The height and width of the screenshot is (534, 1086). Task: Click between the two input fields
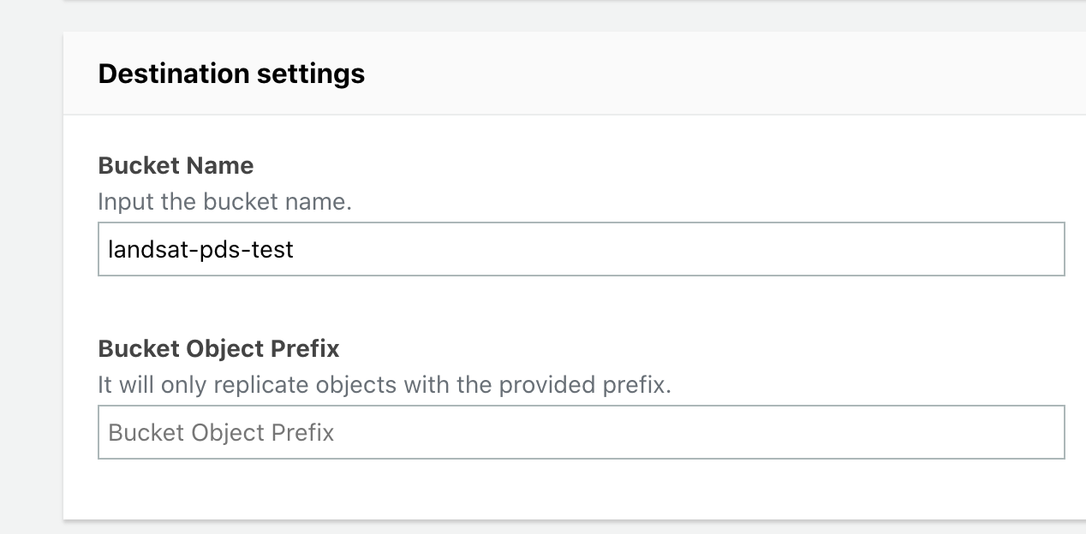coord(514,304)
